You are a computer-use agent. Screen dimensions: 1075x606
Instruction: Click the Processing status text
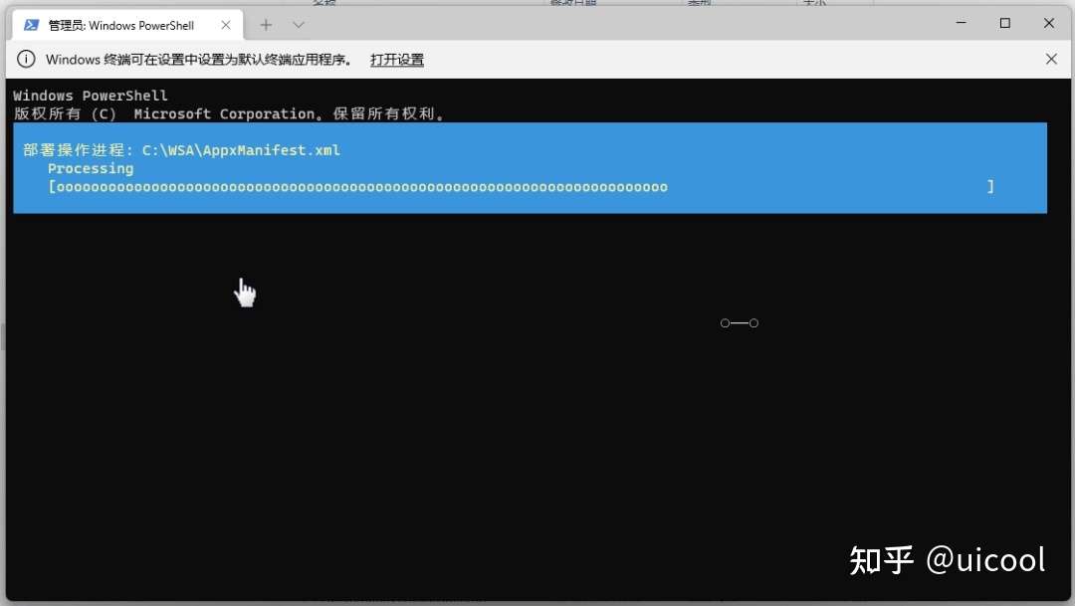[91, 168]
